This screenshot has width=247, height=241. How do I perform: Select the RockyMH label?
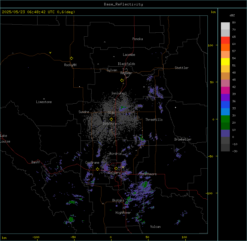pos(70,65)
